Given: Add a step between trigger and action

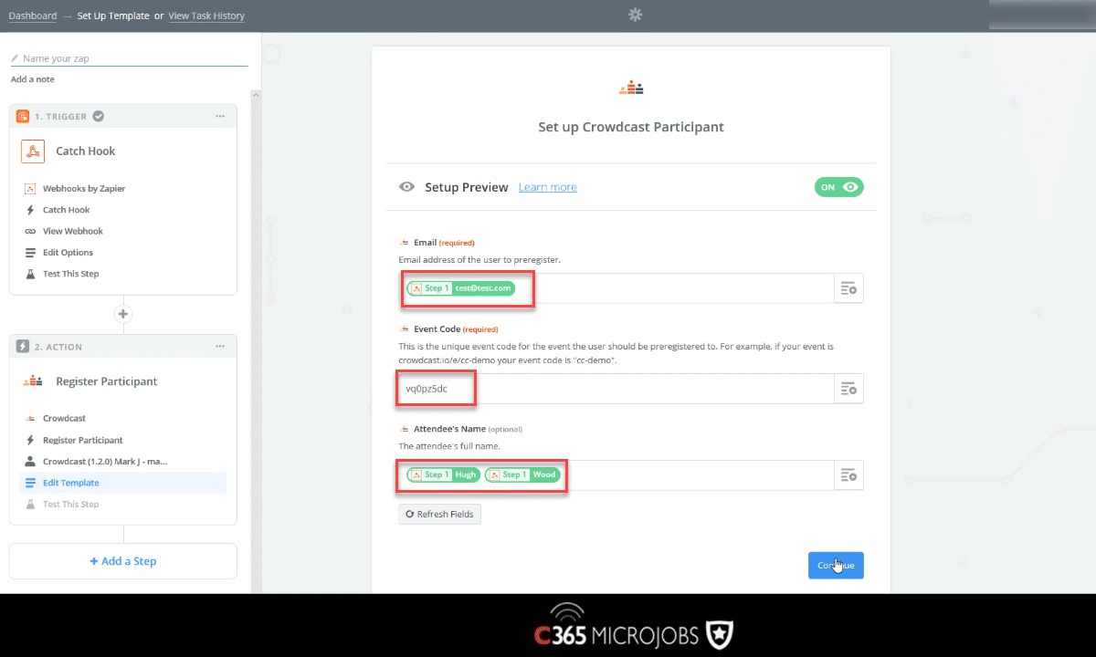Looking at the screenshot, I should click(123, 314).
